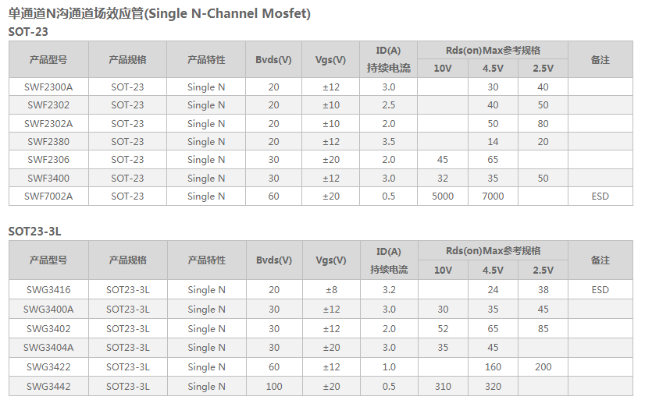Click the ID(A) header in second table
This screenshot has height=407, width=645.
pos(388,251)
